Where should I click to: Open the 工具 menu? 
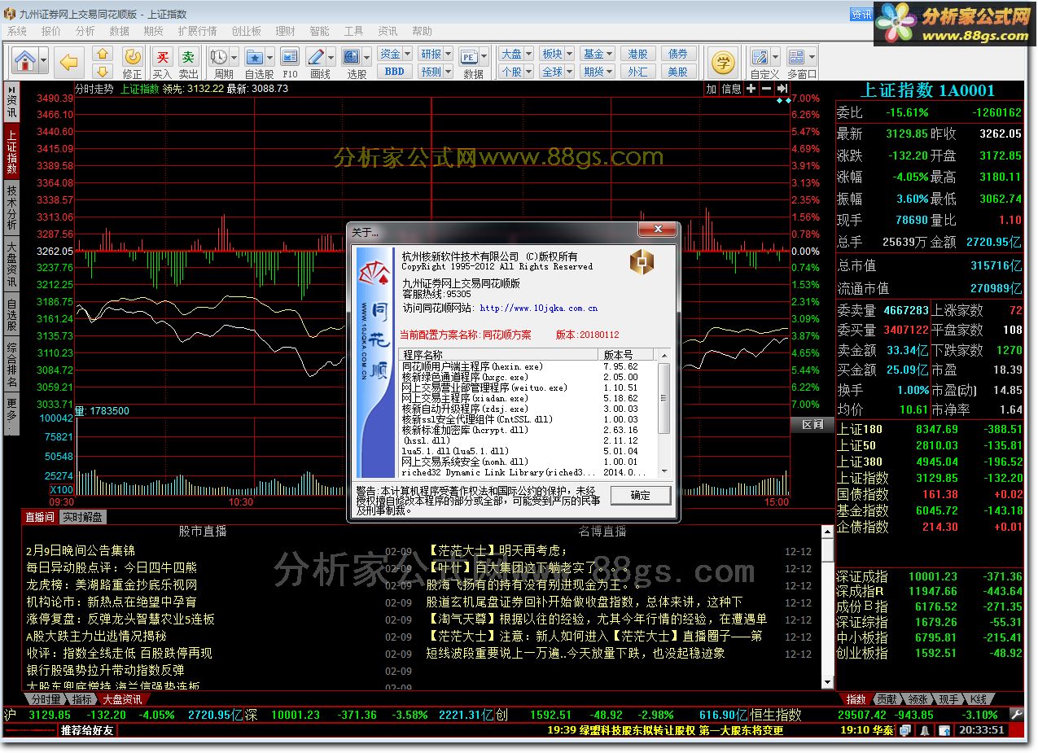[353, 31]
